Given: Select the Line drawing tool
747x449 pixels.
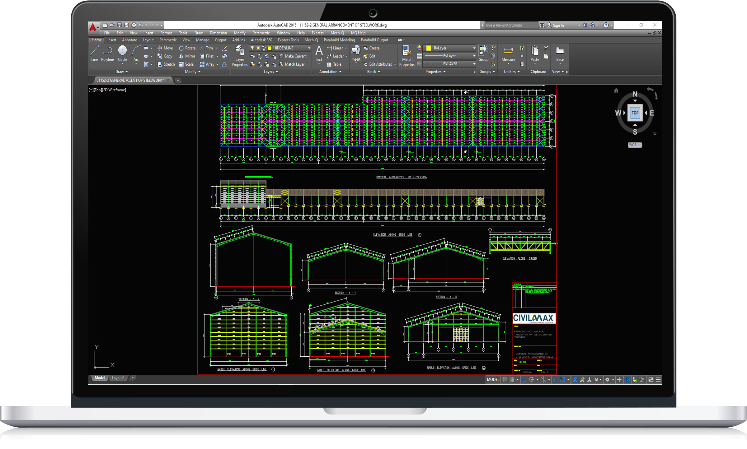Looking at the screenshot, I should pyautogui.click(x=95, y=53).
